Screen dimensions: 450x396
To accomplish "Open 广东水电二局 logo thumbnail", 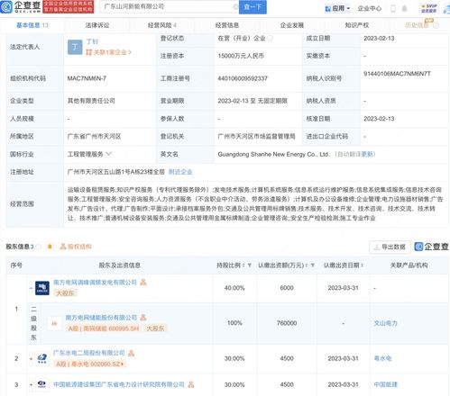I will (42, 358).
